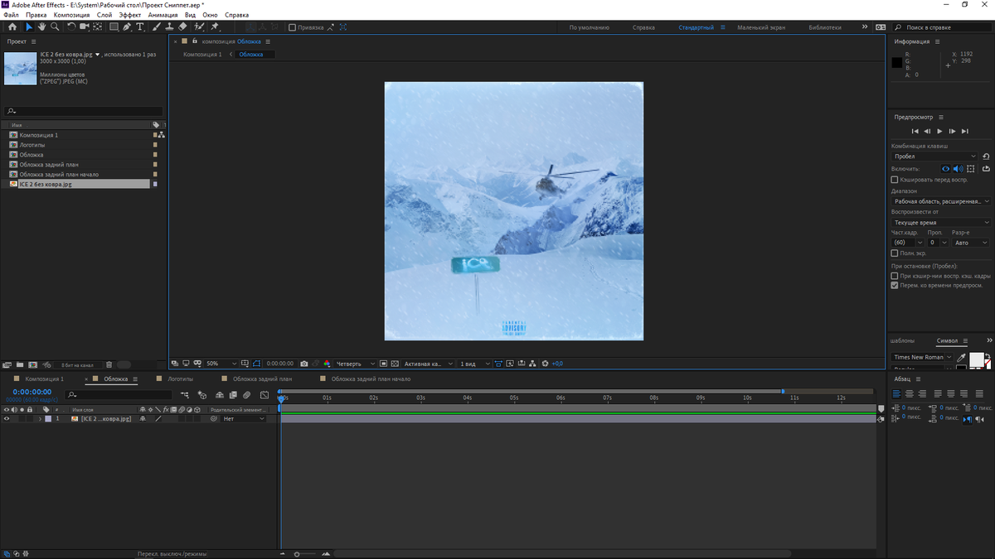Select the Roto Brush tool
Screen dimensions: 995x559
199,27
